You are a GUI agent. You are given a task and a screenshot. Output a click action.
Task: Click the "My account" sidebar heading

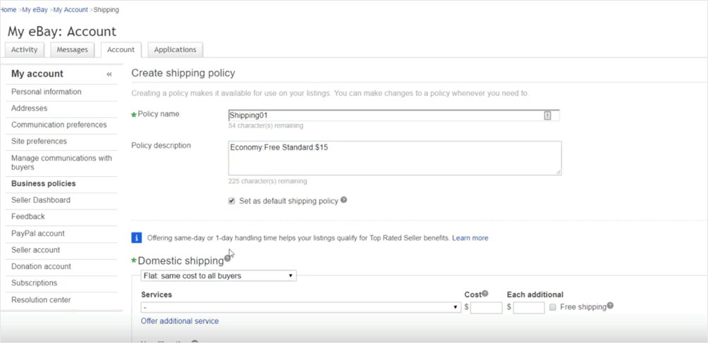click(x=37, y=74)
